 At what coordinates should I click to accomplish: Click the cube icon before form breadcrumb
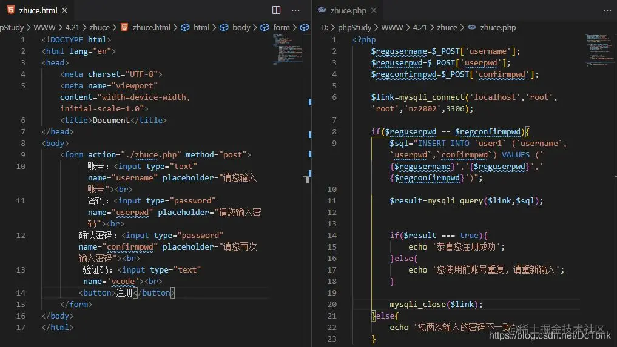point(265,27)
